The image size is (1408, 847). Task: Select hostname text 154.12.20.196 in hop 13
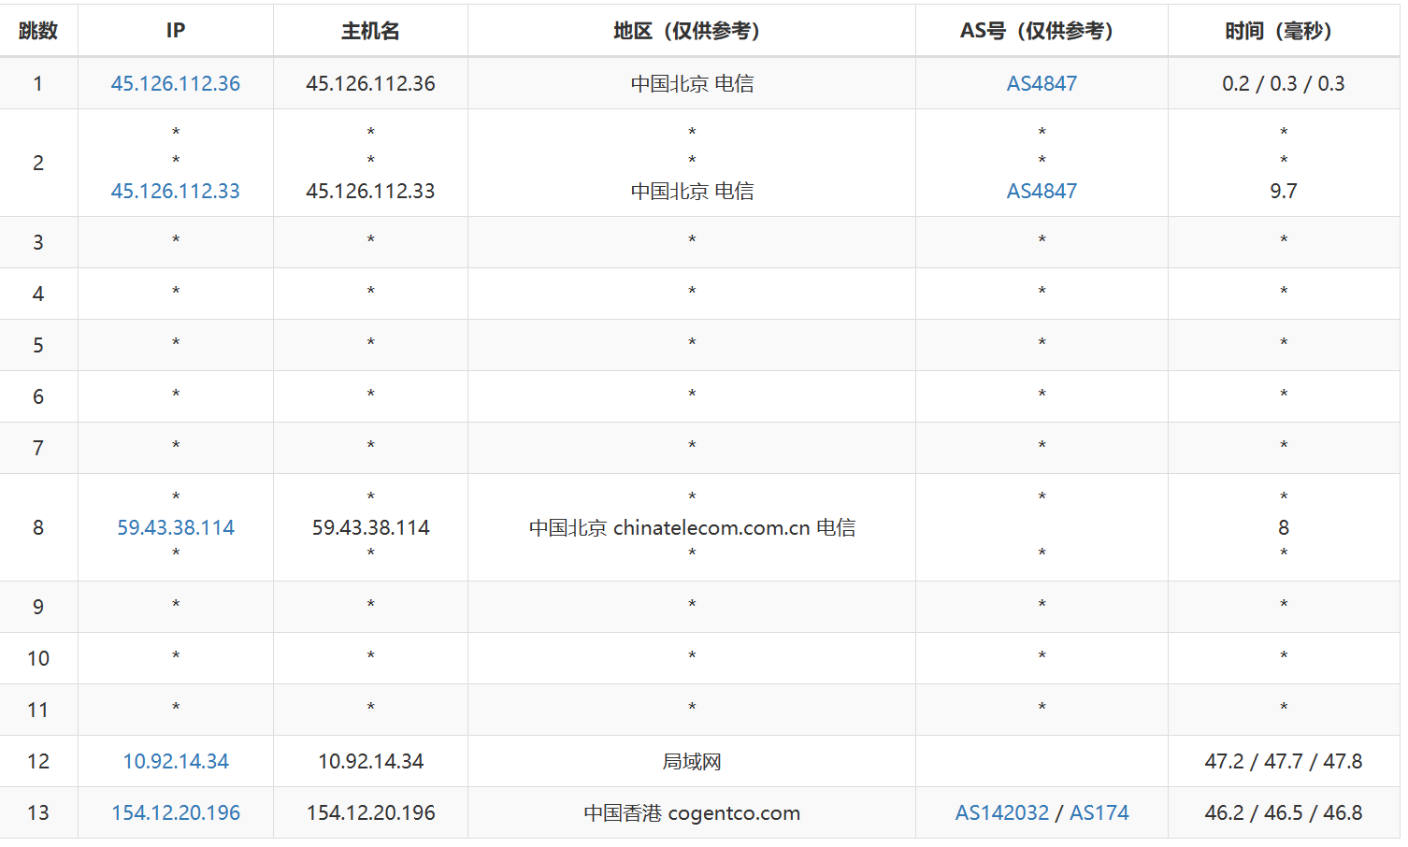pyautogui.click(x=370, y=812)
